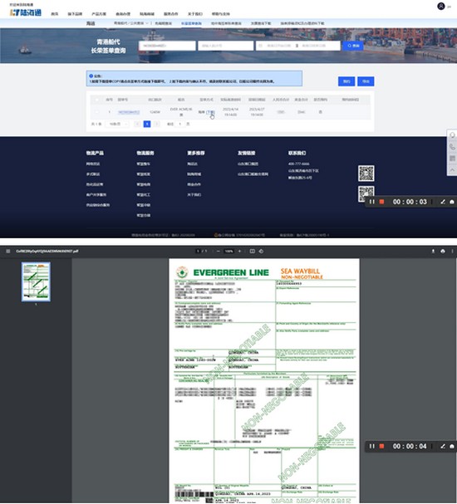Select page 1 in the pagination
The width and height of the screenshot is (457, 504).
click(147, 124)
